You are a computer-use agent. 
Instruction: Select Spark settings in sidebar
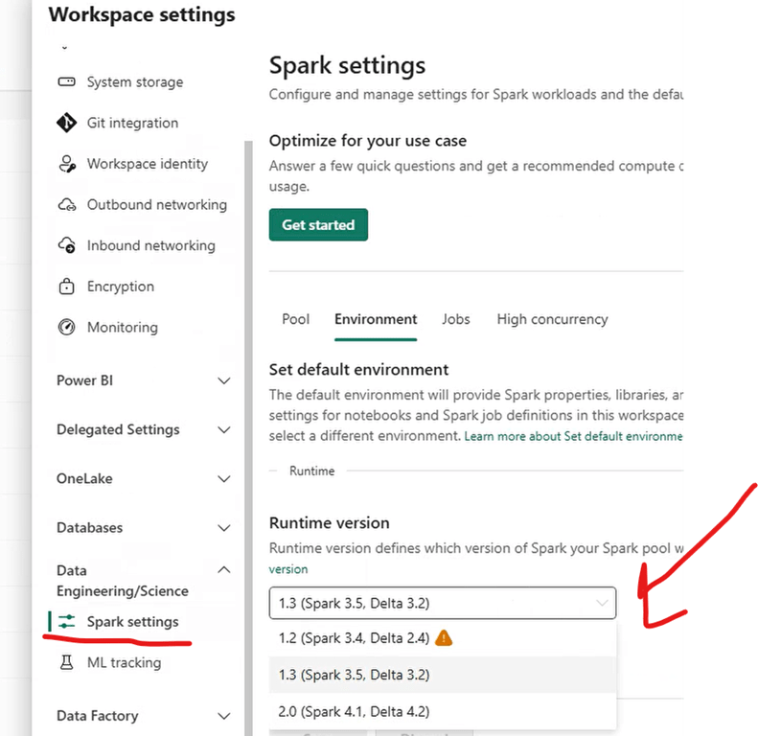pyautogui.click(x=132, y=621)
